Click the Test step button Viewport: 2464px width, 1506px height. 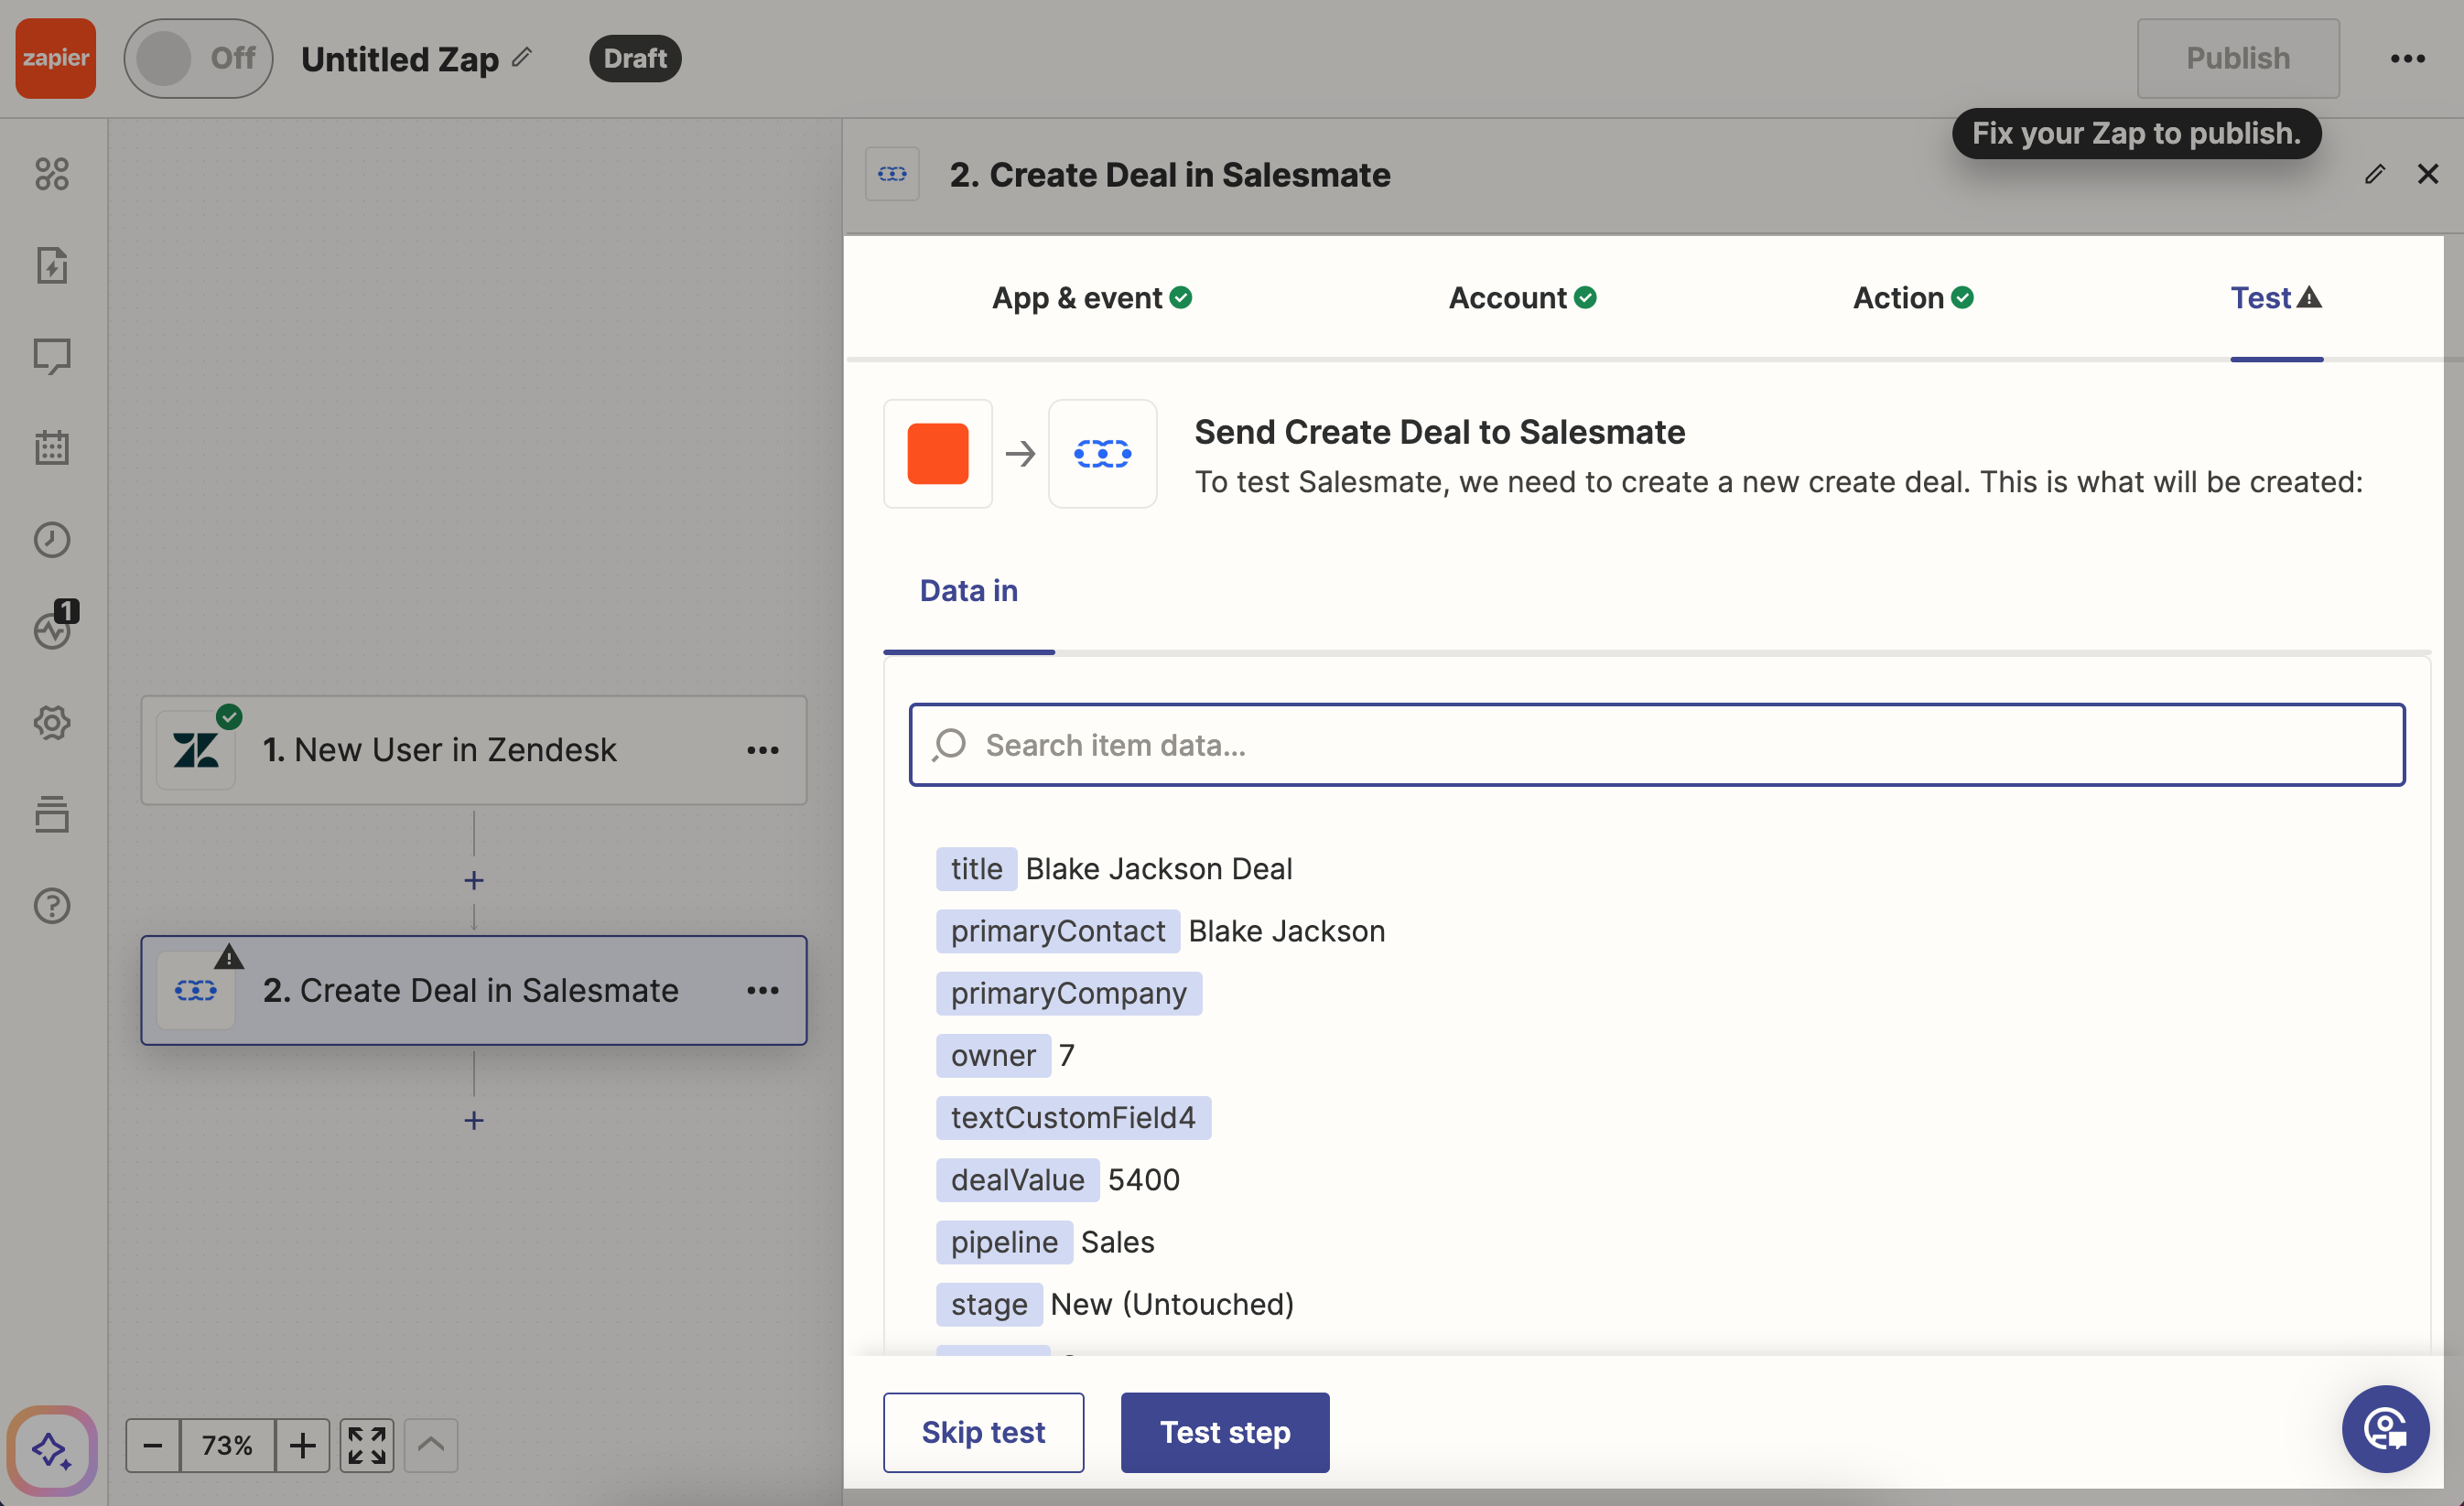point(1225,1432)
